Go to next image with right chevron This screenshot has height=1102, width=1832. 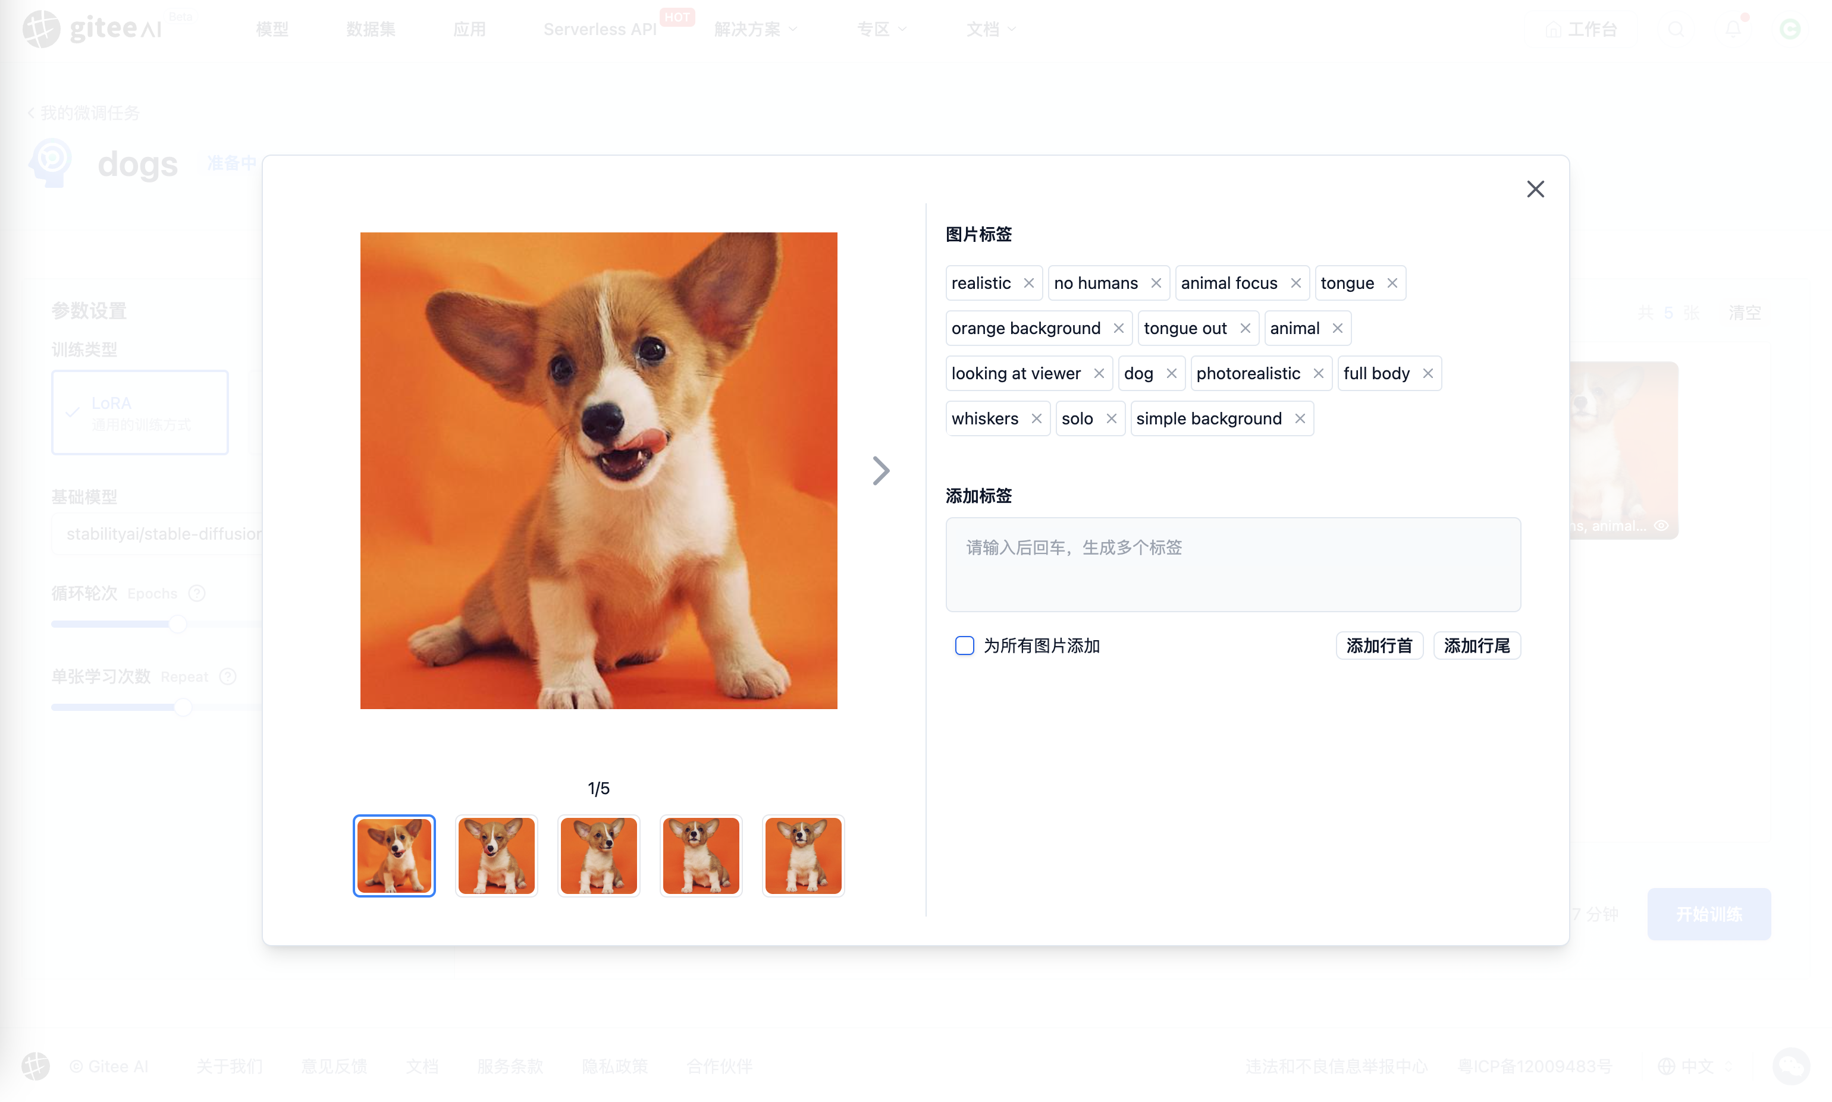[880, 471]
